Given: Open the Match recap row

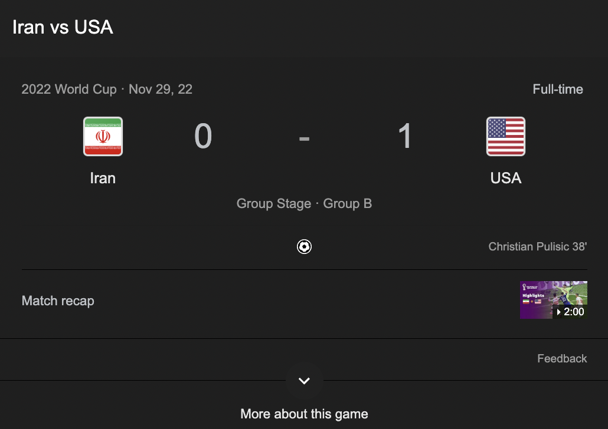Looking at the screenshot, I should (305, 301).
